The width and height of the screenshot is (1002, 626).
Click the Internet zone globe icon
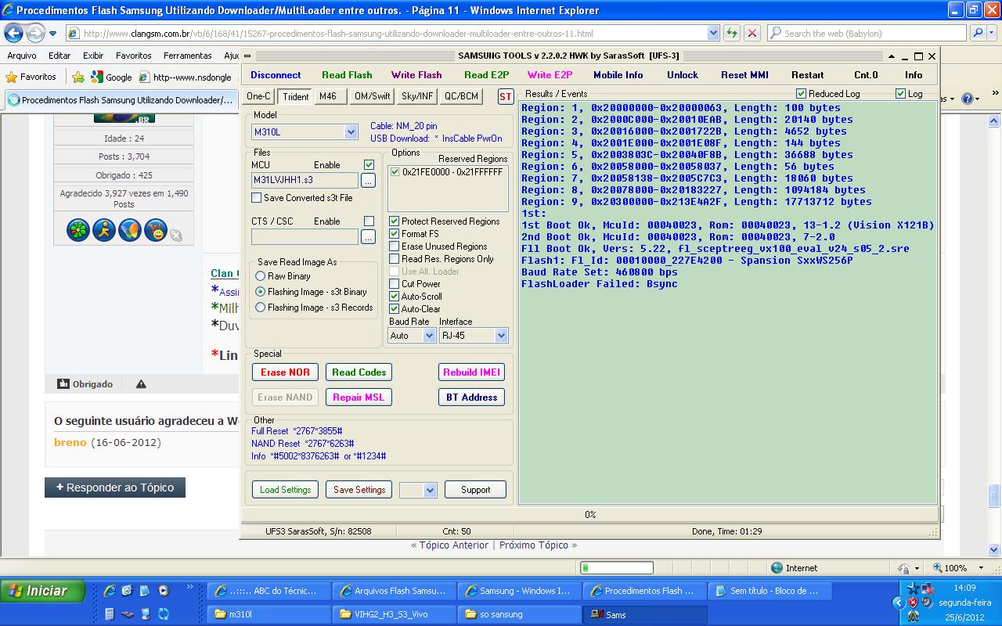777,568
